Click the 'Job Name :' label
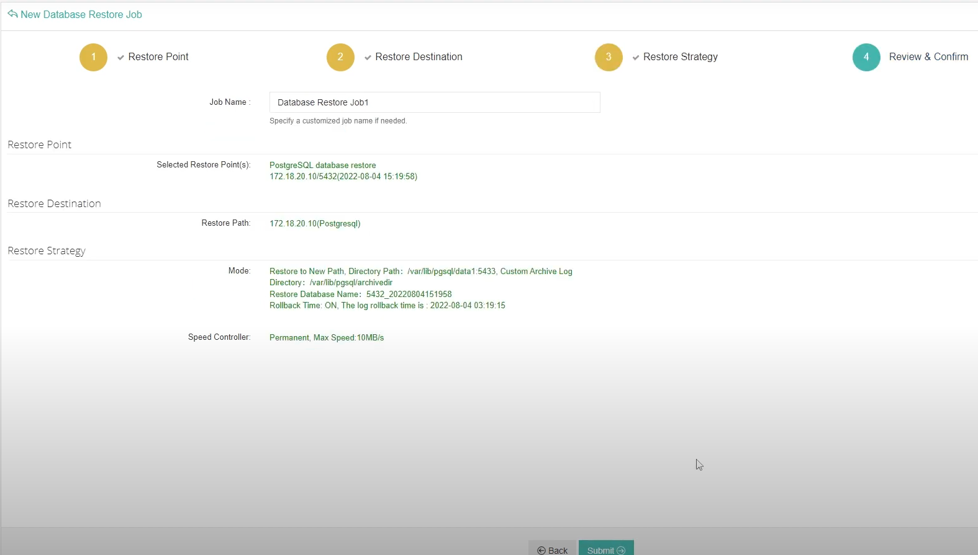This screenshot has width=978, height=555. coord(230,102)
